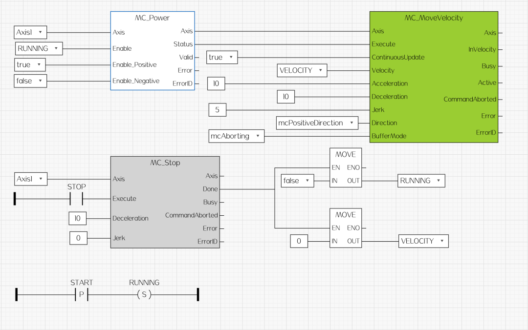This screenshot has height=330, width=528.
Task: Click MC_Power ErrorID output pin
Action: pos(182,83)
